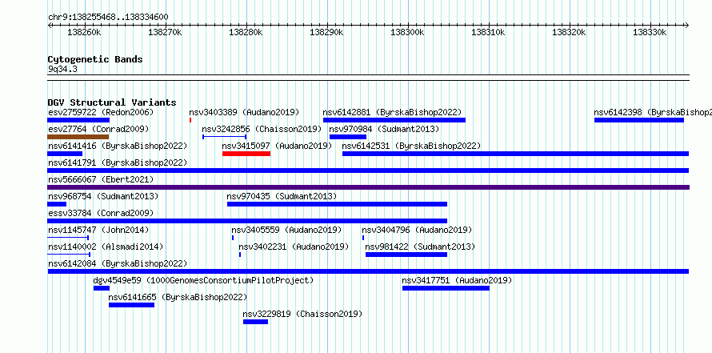
Task: Click blue bar under nsv6142881
Action: [x=394, y=120]
